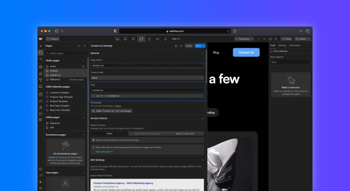Viewport: 350px width, 191px height.
Task: Select the largest desktop breakpoint
Action: click(117, 39)
